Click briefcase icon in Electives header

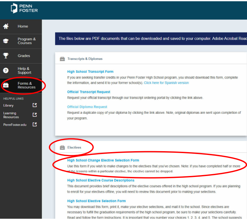point(62,147)
